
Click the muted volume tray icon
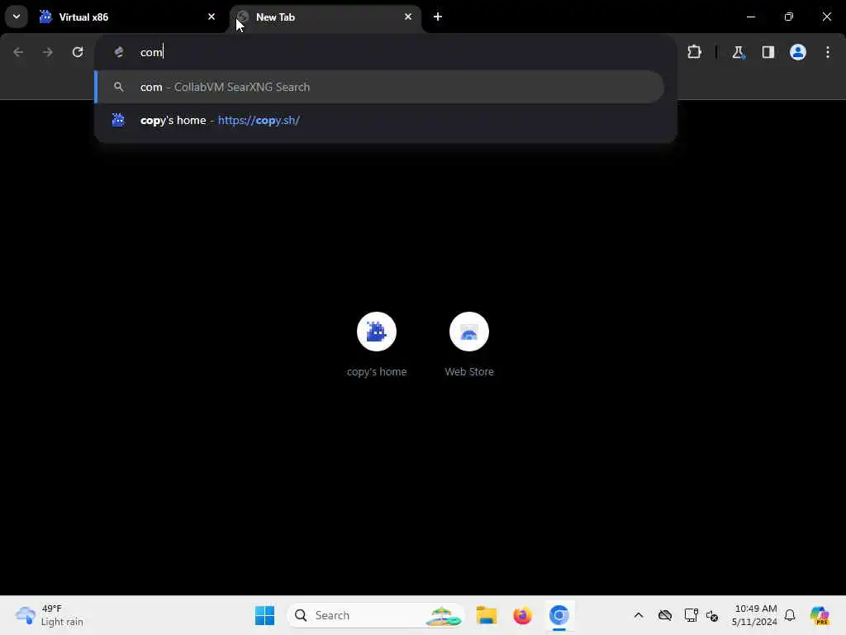[711, 615]
